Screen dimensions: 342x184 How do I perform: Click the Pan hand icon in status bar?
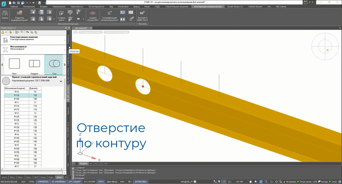[251, 181]
